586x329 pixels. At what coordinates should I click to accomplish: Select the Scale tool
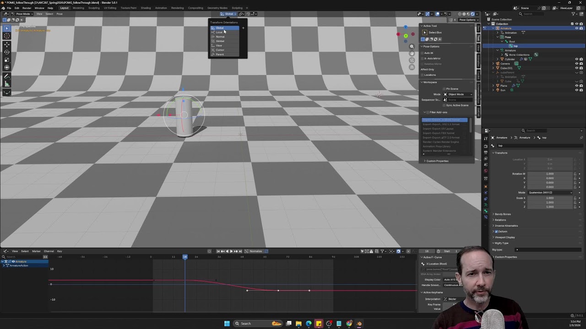[7, 60]
